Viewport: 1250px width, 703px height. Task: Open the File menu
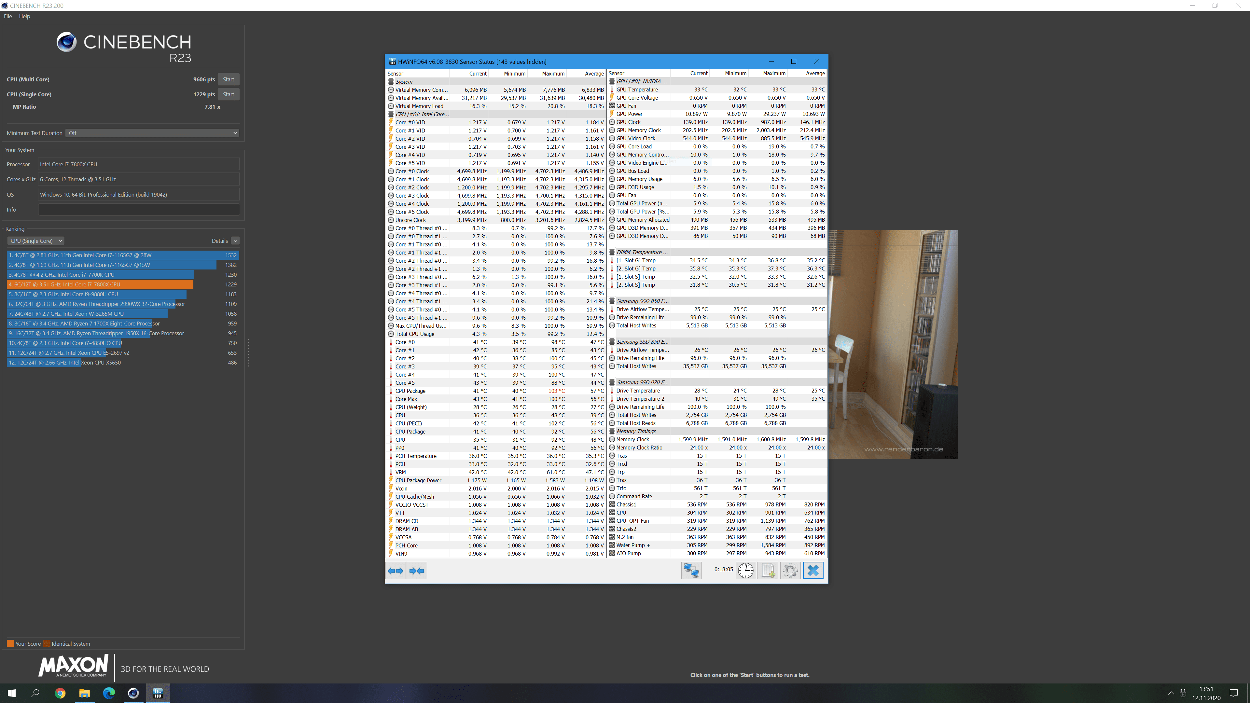coord(8,16)
